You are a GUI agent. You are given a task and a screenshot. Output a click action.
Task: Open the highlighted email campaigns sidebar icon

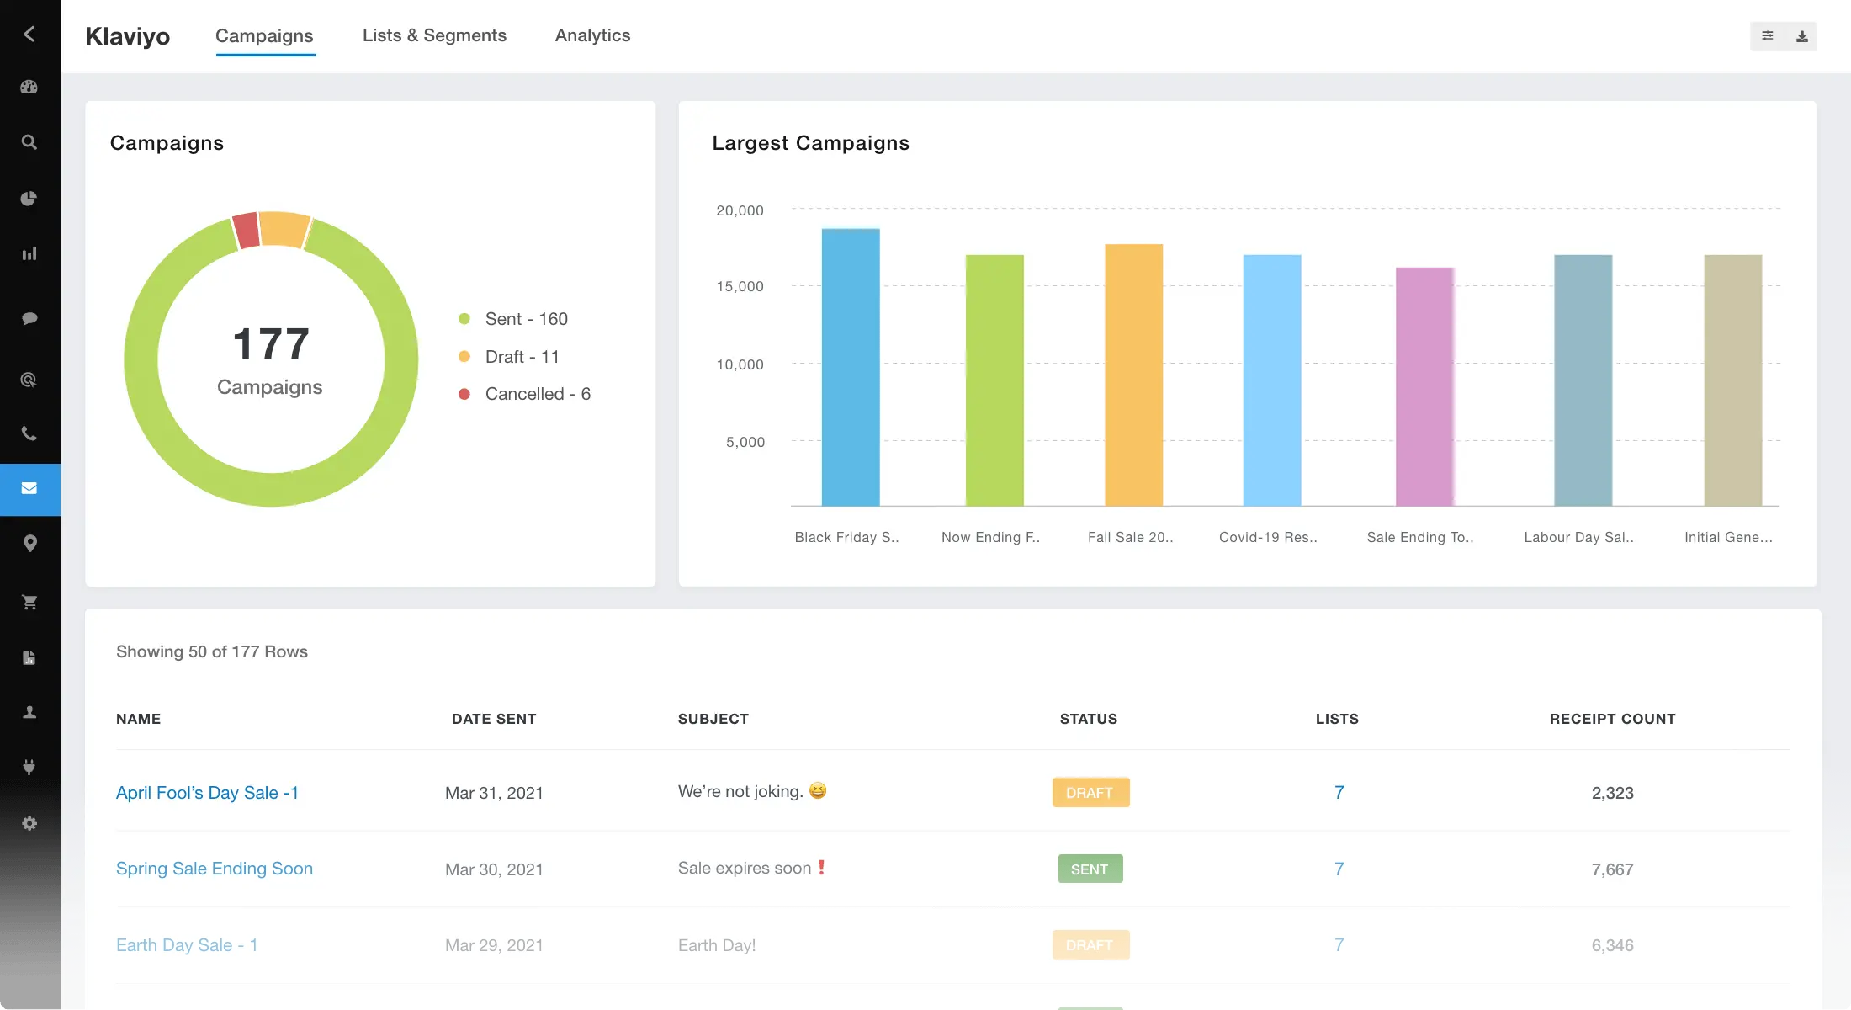coord(29,489)
